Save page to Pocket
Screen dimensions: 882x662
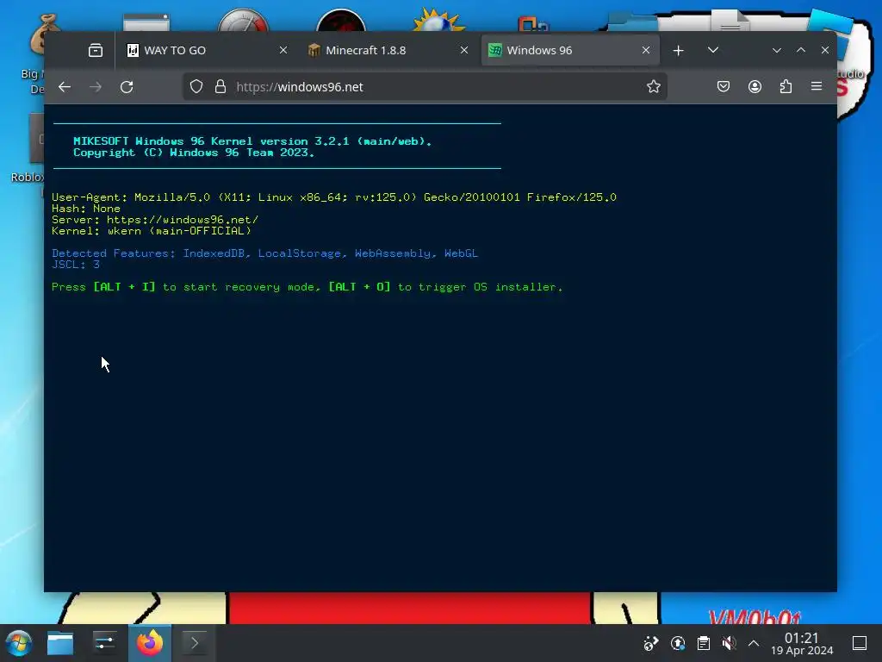(724, 87)
